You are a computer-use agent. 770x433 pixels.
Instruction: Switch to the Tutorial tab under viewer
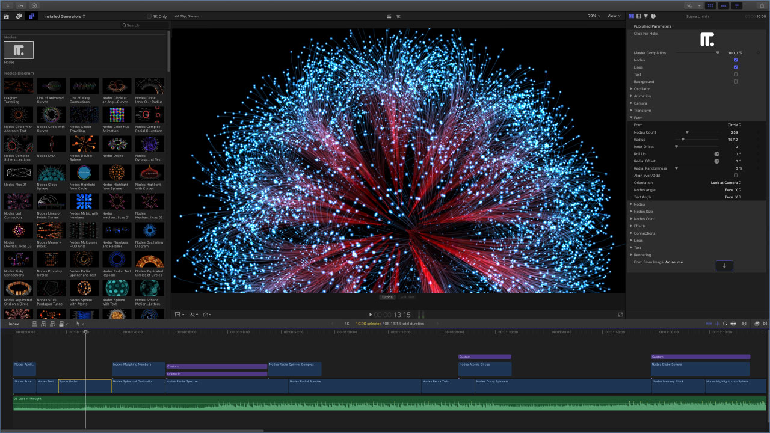387,297
